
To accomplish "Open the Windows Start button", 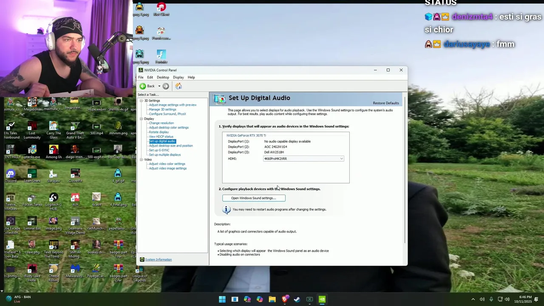I will pos(222,299).
